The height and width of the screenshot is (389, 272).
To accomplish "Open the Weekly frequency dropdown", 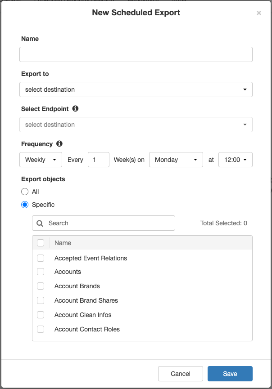I will (41, 160).
